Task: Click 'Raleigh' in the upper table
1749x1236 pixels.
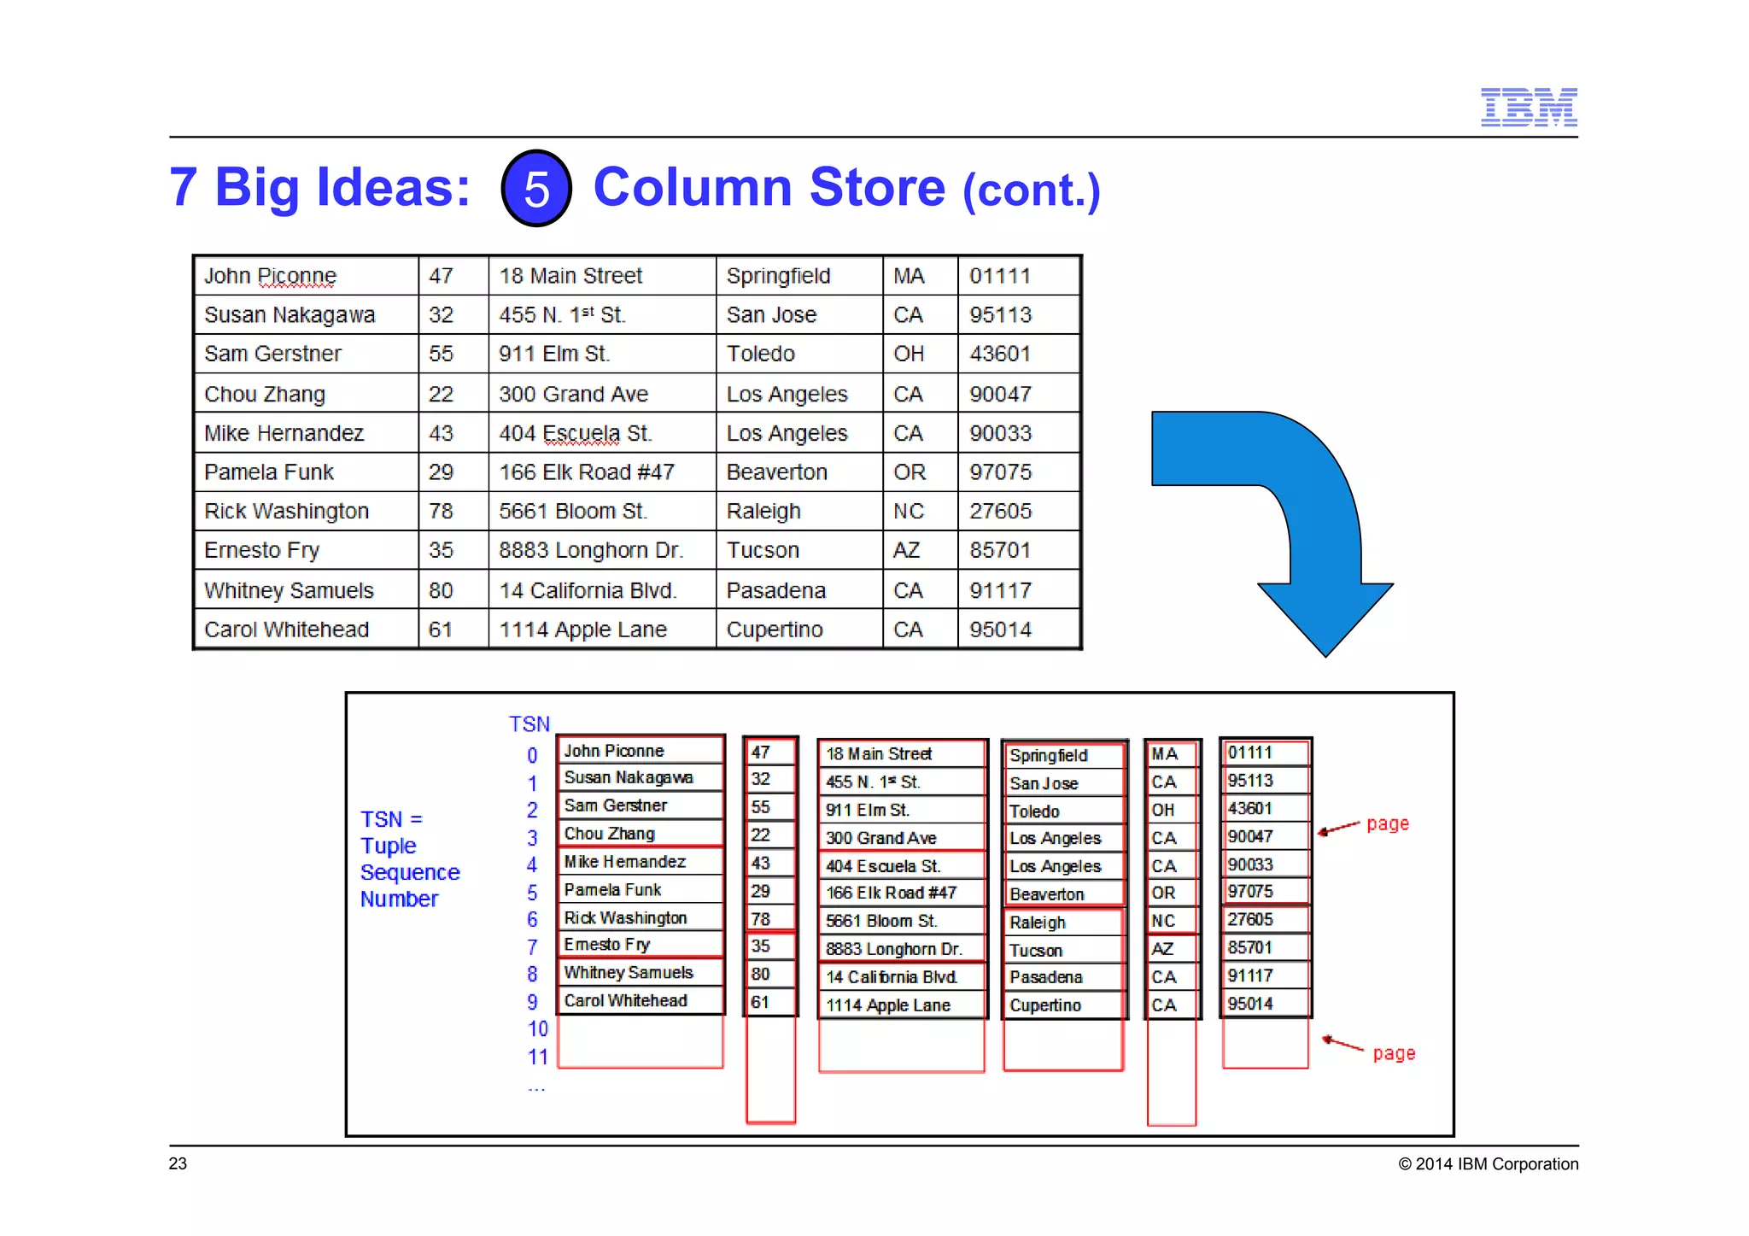Action: point(763,511)
